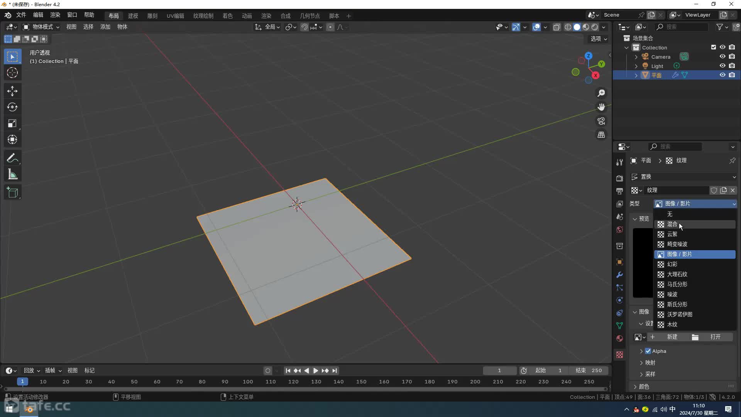Expand the Camera tree item

click(x=636, y=57)
